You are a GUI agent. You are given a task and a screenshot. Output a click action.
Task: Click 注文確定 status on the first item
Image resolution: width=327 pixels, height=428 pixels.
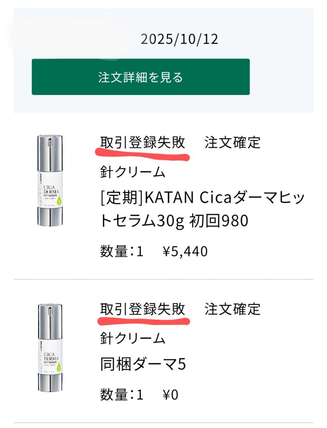pos(232,143)
